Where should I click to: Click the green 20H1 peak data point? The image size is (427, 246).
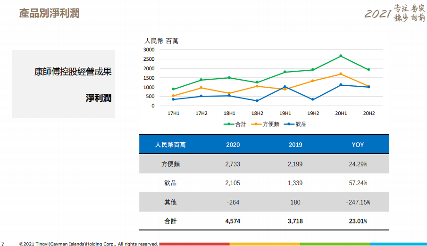tap(341, 56)
